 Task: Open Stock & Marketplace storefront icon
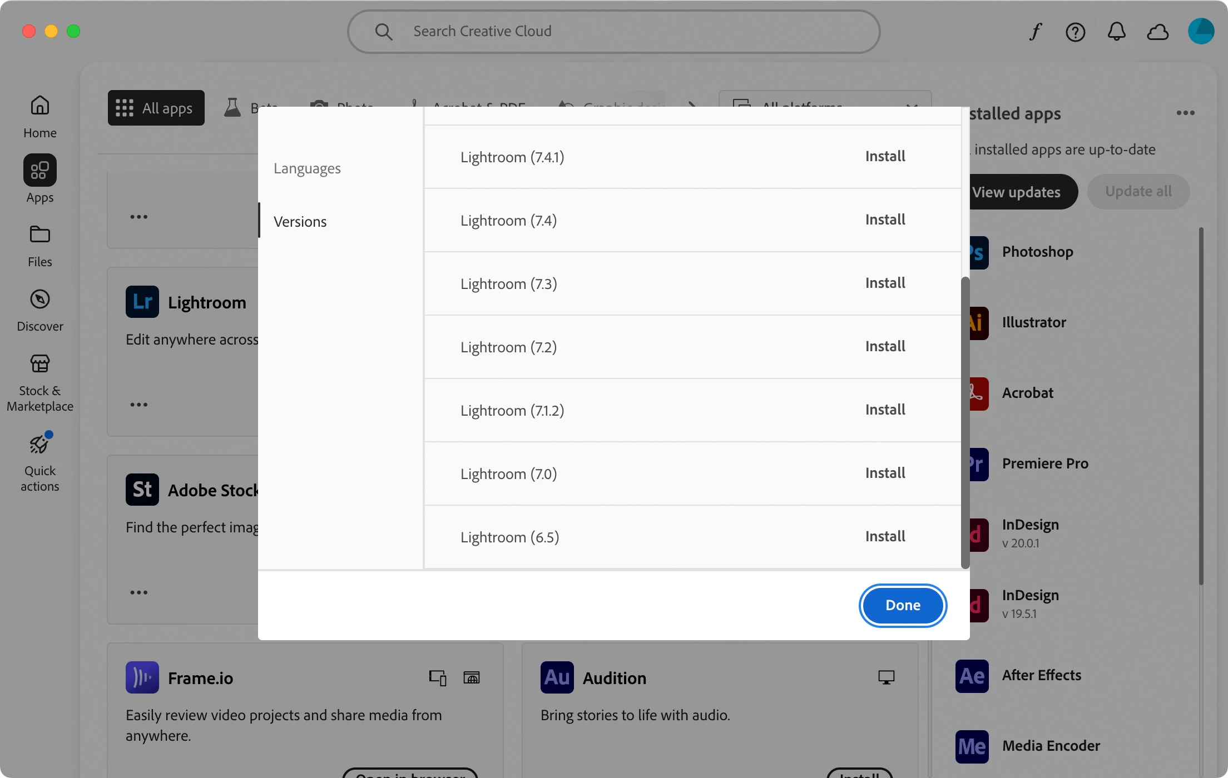pos(39,365)
